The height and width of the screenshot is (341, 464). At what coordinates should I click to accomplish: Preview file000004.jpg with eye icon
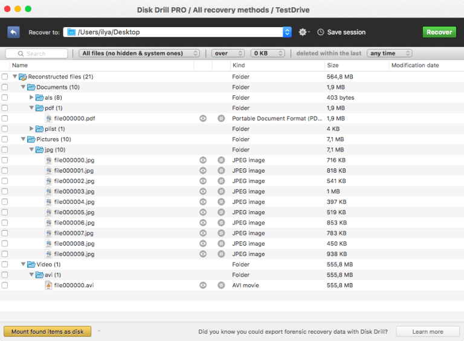click(x=203, y=202)
